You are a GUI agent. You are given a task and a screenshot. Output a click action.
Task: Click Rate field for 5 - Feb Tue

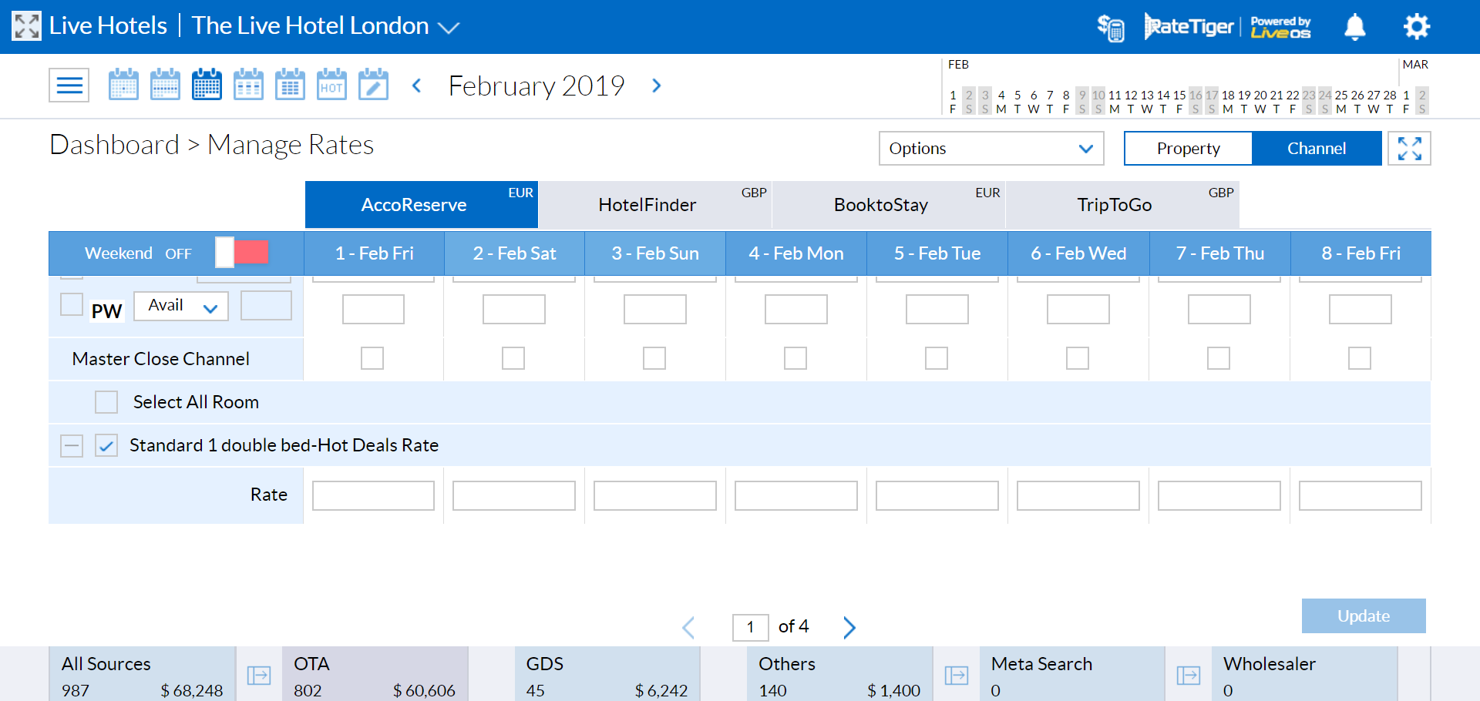[x=937, y=495]
